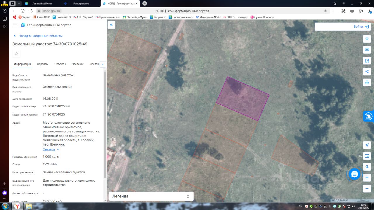This screenshot has height=210, width=374.
Task: Click the cadastral quarter value 74:30:0701025
Action: 54,114
